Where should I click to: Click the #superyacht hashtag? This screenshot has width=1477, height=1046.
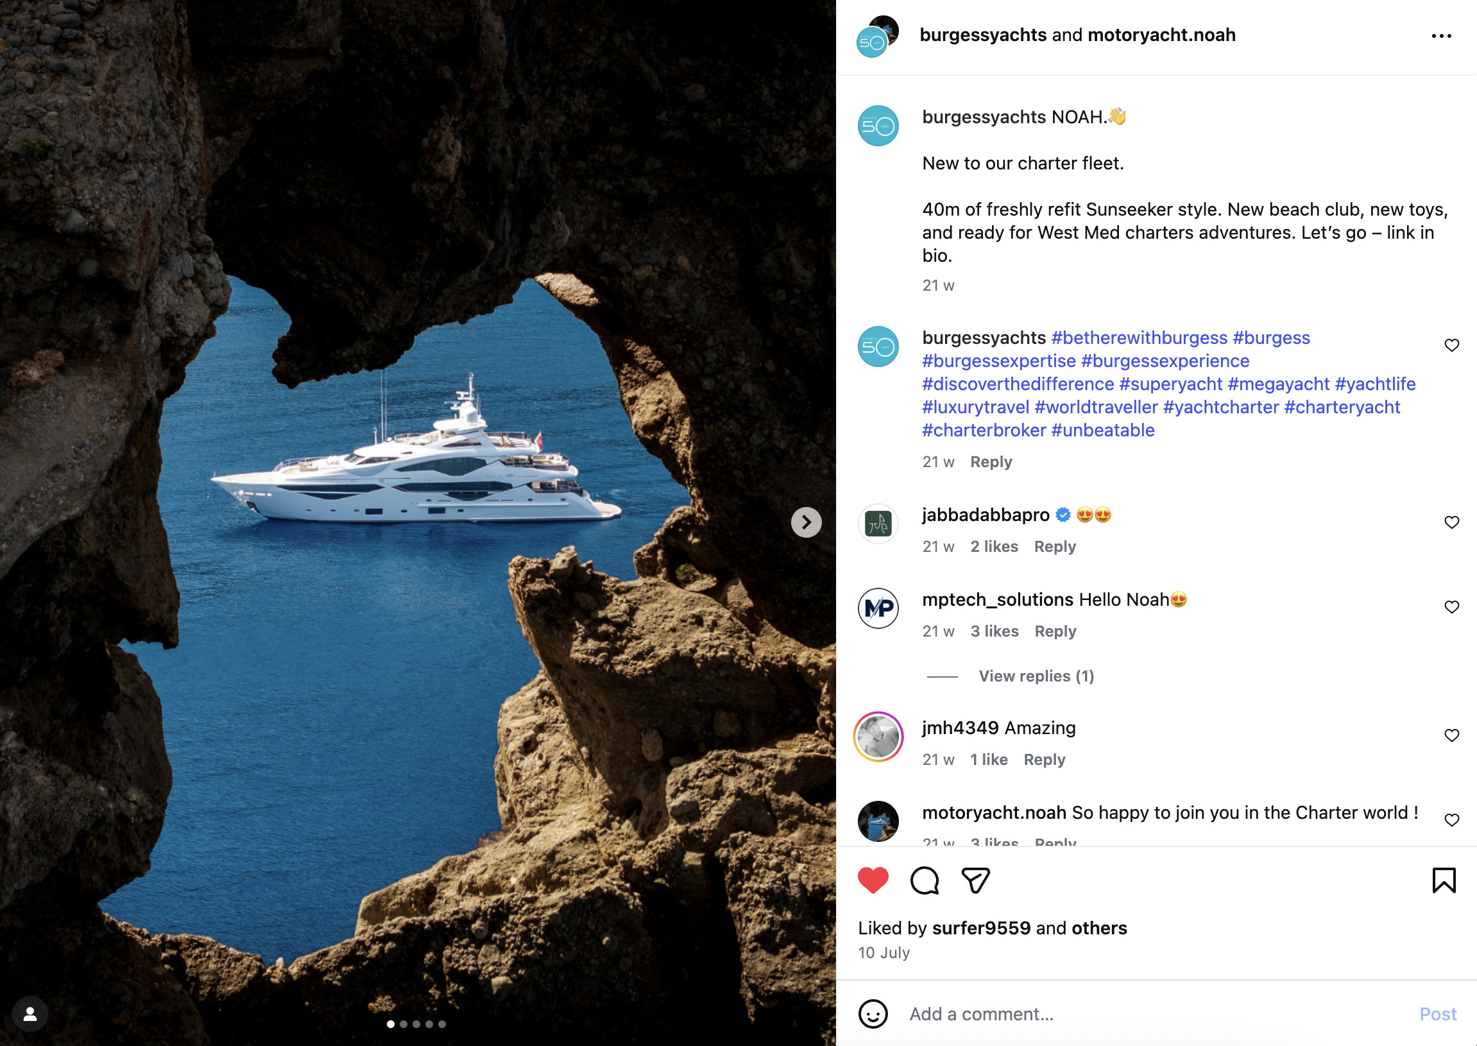[x=1170, y=384]
